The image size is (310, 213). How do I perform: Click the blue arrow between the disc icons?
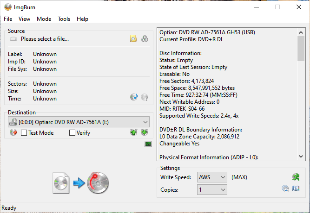point(79,183)
